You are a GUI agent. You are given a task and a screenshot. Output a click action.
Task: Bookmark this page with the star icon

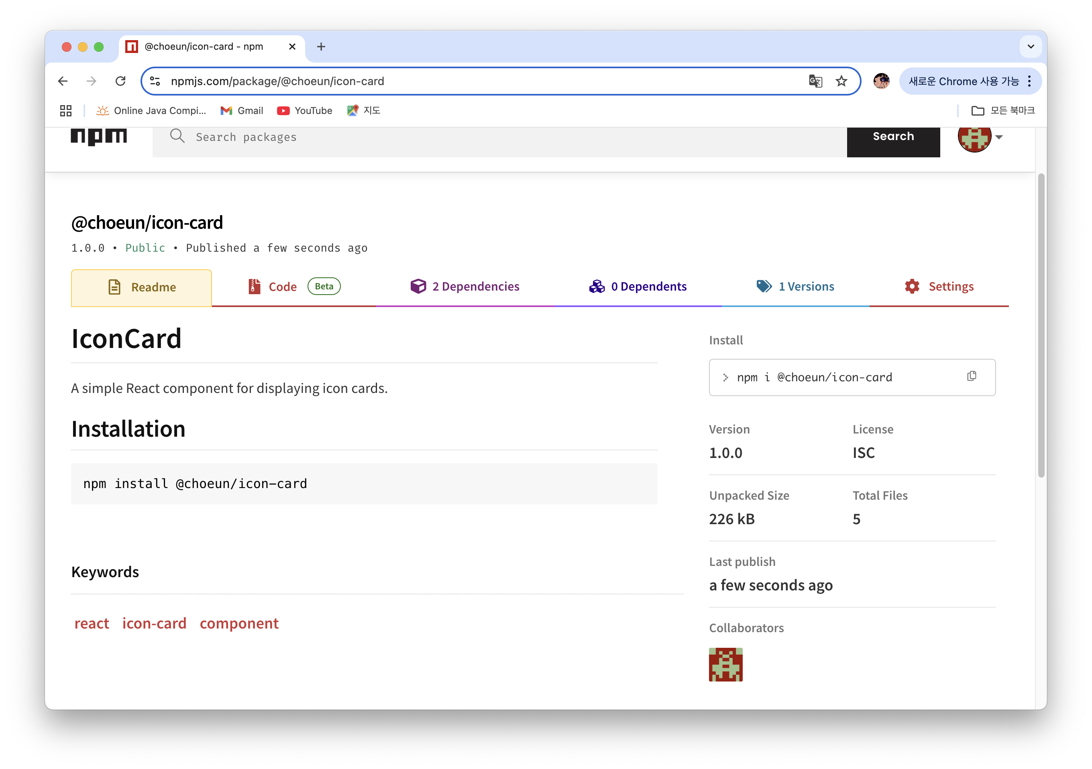842,81
